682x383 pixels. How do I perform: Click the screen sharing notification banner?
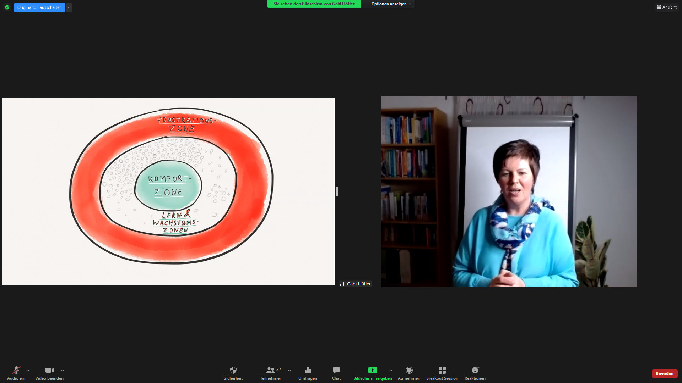click(x=314, y=4)
